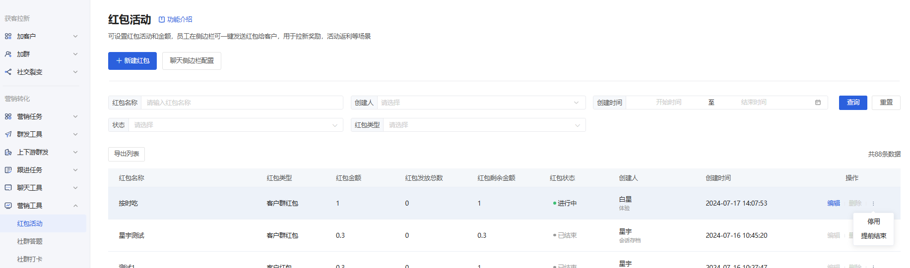
Task: Click the 营销工具 icon
Action: coord(8,206)
